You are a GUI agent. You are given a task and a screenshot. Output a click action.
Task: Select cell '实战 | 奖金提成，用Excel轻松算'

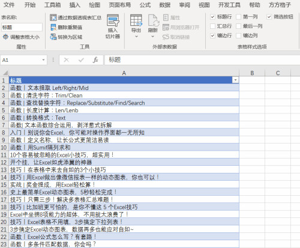tap(124, 184)
